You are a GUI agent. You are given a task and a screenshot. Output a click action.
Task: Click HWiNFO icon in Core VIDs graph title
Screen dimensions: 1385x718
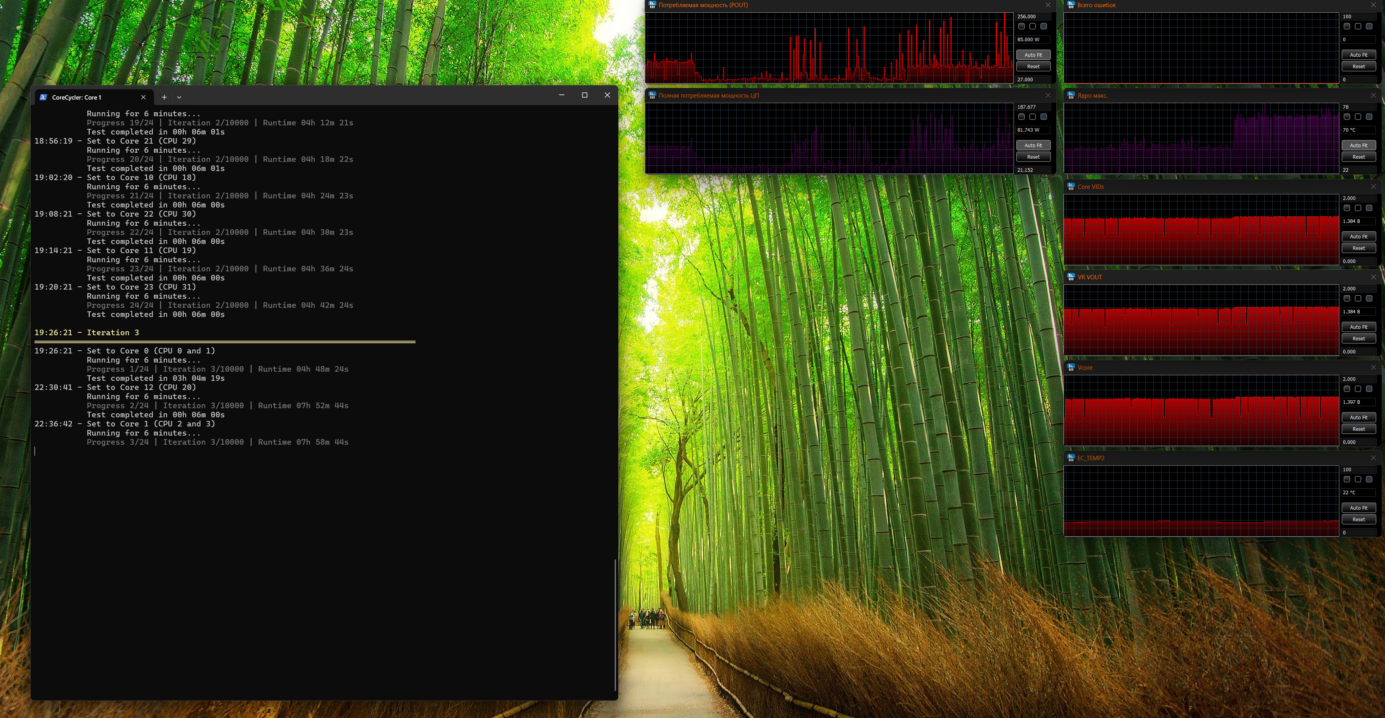(1070, 186)
